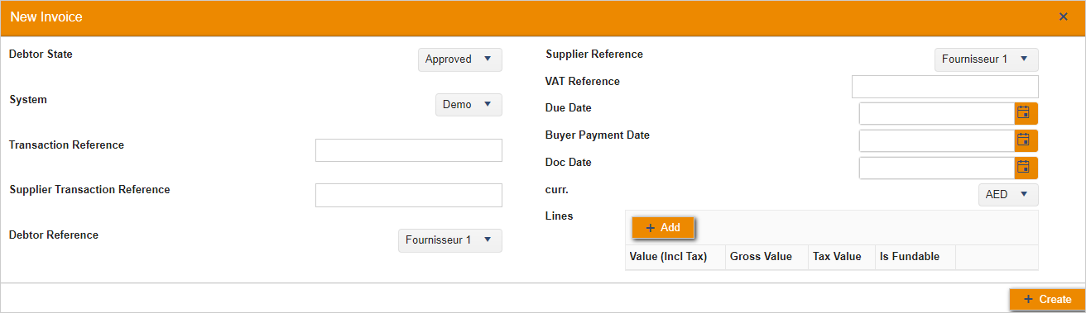Screen dimensions: 1086x313
Task: Focus the Supplier Transaction Reference field
Action: pyautogui.click(x=409, y=195)
